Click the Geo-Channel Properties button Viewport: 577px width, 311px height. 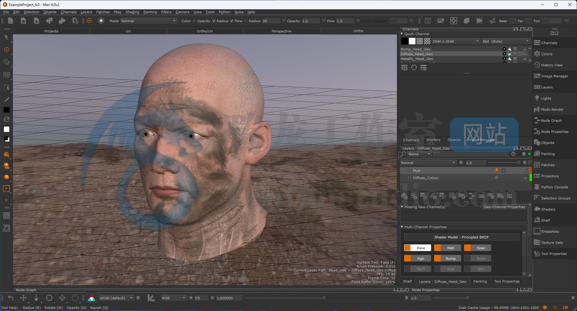tap(504, 207)
